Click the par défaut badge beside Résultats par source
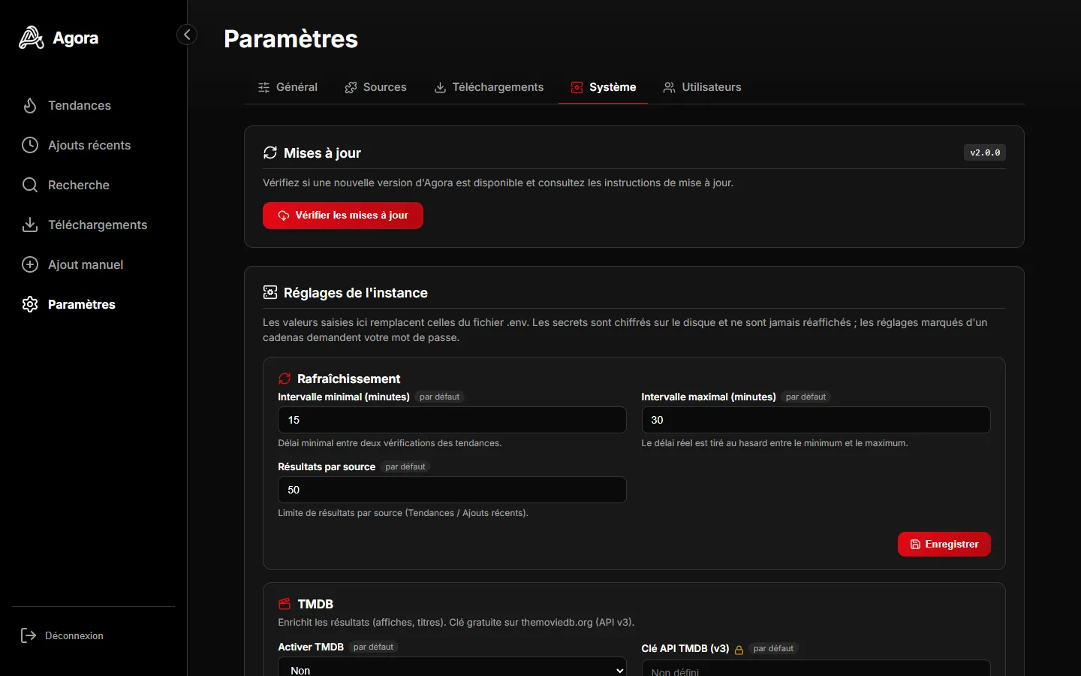Viewport: 1081px width, 676px height. [405, 466]
